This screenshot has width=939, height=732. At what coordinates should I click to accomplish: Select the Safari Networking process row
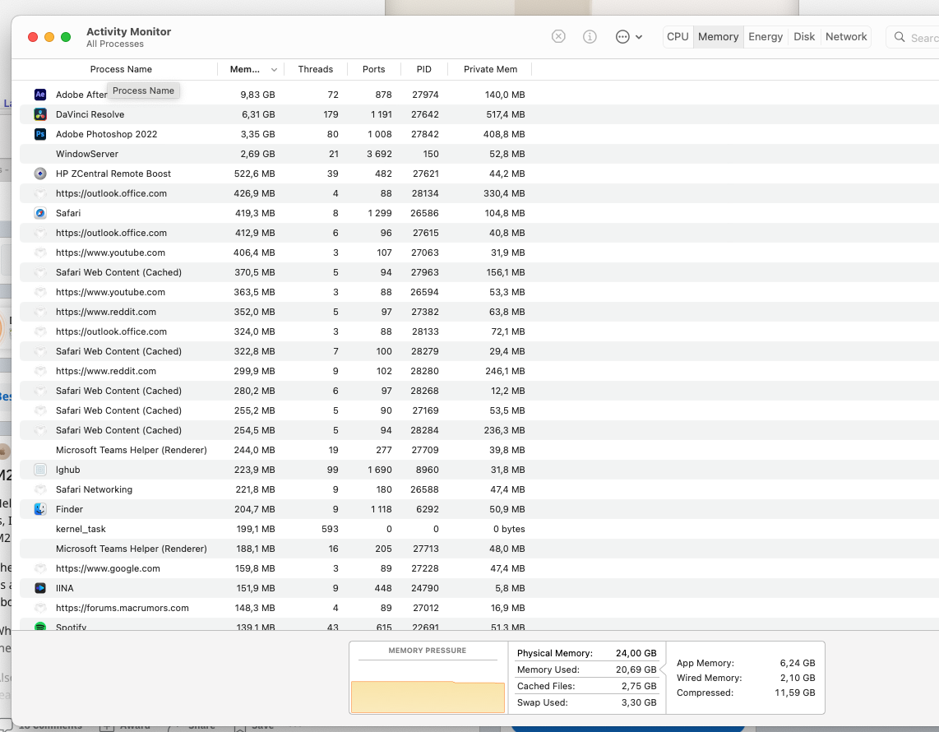(479, 489)
